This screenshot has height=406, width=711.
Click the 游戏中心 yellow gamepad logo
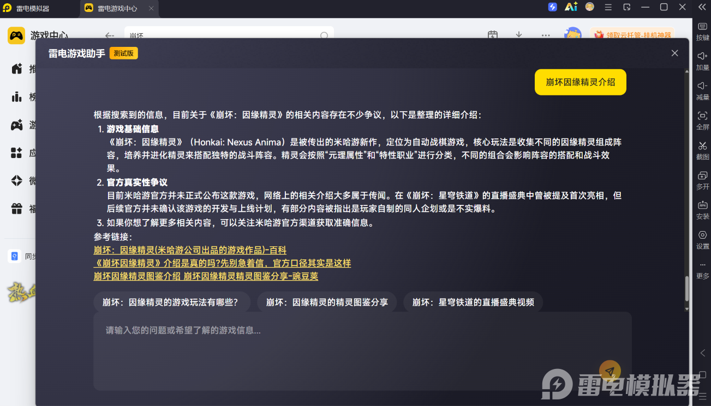(16, 35)
